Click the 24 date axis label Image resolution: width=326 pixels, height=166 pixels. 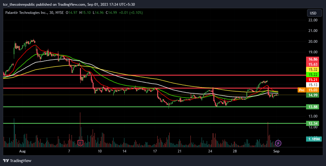coord(210,151)
